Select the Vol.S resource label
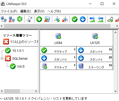 [x=21, y=66]
